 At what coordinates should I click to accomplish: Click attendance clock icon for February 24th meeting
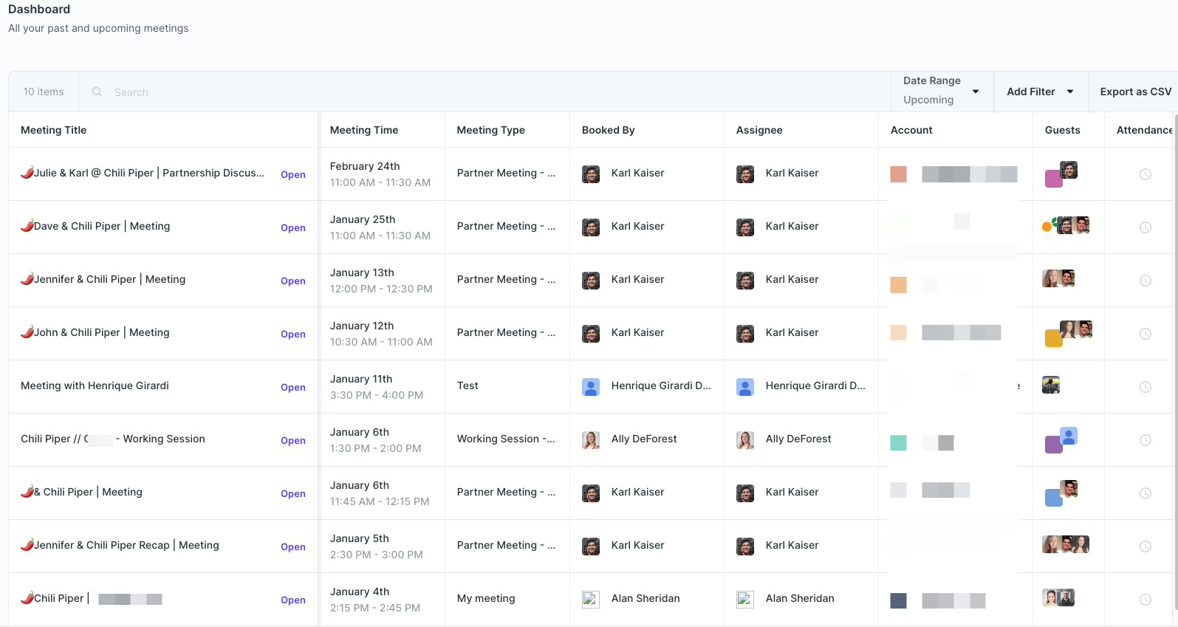click(1145, 174)
